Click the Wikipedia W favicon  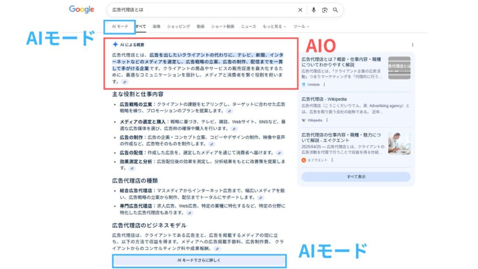pyautogui.click(x=303, y=120)
